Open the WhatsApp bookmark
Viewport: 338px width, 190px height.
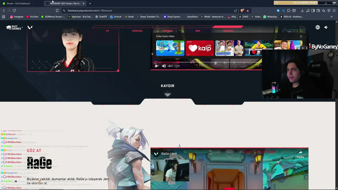(270, 17)
